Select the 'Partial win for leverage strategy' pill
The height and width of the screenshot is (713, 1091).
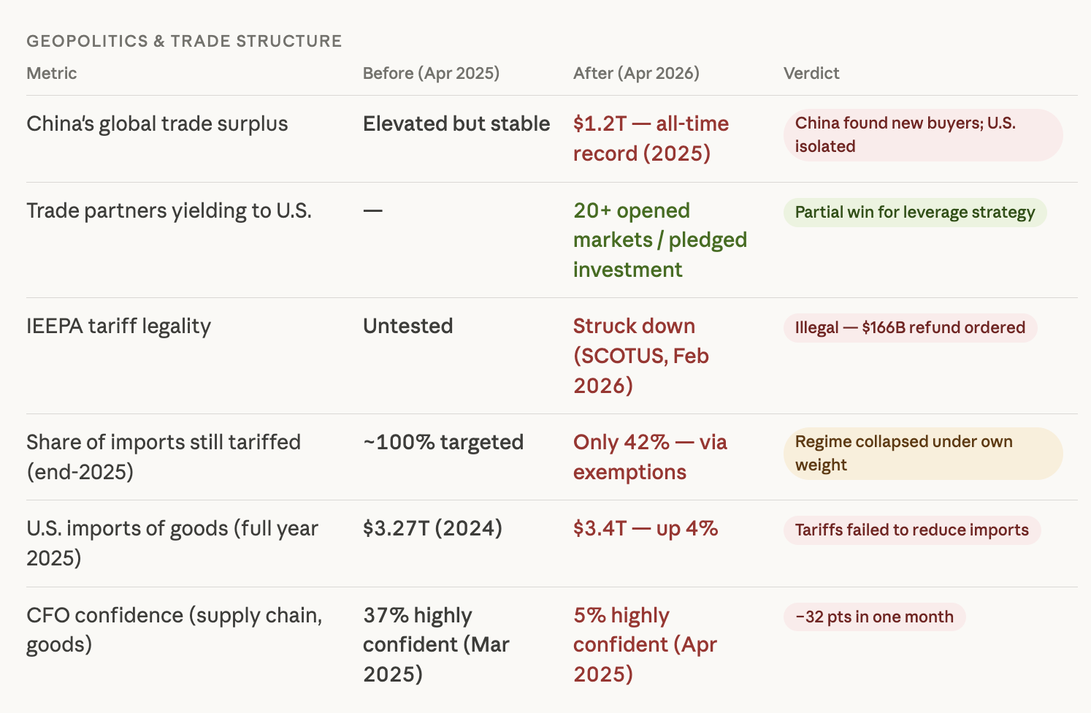914,213
